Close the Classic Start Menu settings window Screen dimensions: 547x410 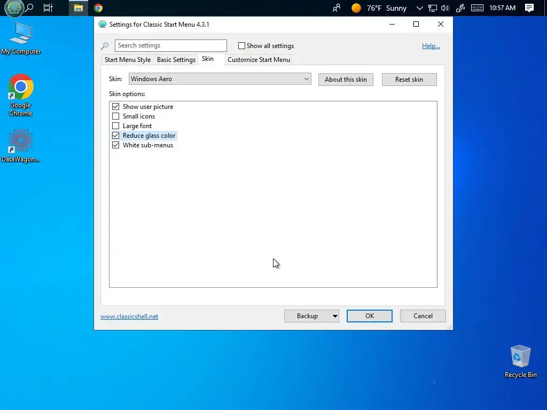(441, 24)
